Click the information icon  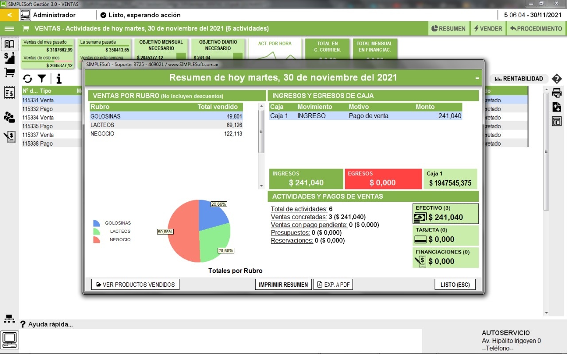coord(58,79)
